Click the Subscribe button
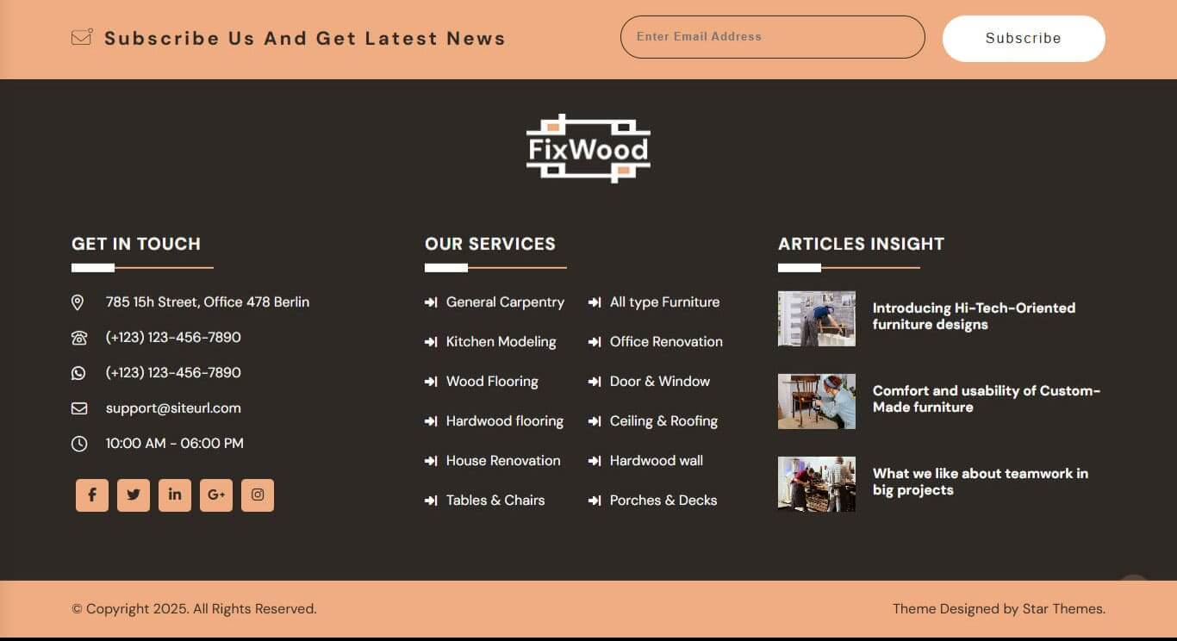 pos(1024,39)
